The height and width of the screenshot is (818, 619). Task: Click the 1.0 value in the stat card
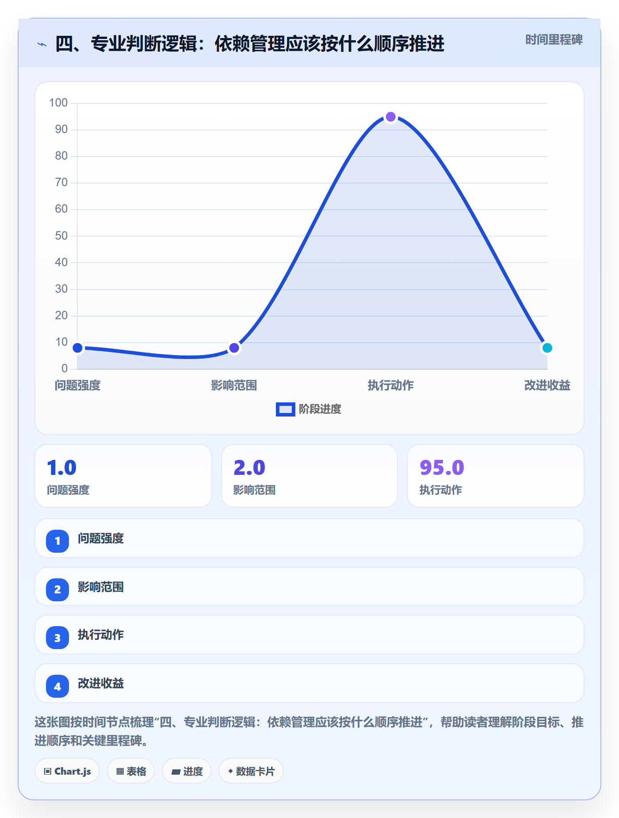pos(62,467)
